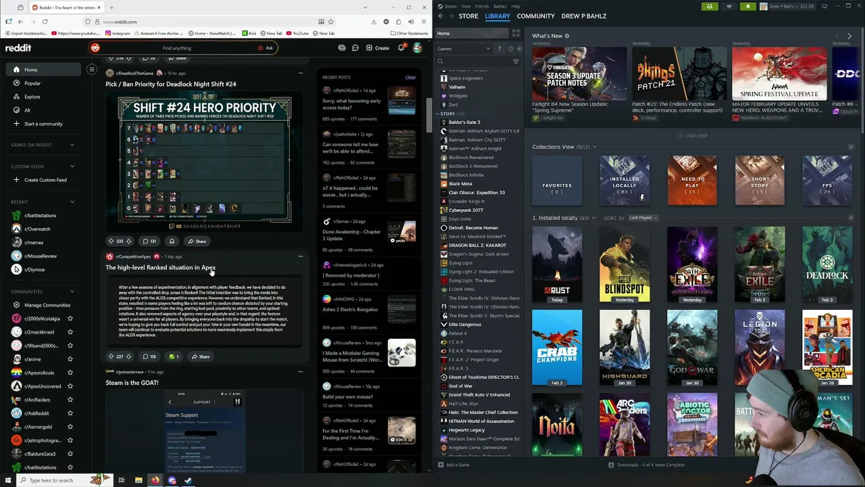Favorite r/ApexUncovered with star
The width and height of the screenshot is (865, 487).
point(70,386)
